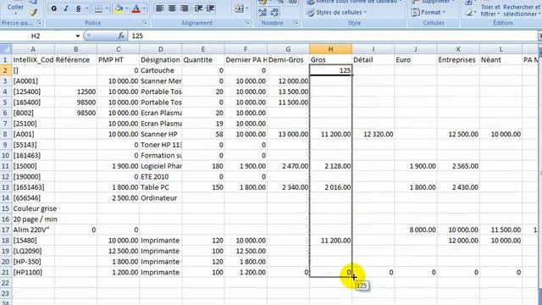This screenshot has height=305, width=542.
Task: Select column D header
Action: 160,49
